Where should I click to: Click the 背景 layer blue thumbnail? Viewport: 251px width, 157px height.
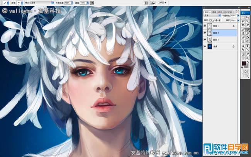(x=210, y=46)
